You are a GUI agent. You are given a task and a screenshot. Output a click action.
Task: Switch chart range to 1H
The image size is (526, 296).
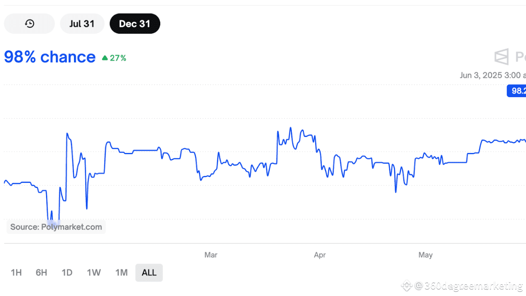click(16, 273)
